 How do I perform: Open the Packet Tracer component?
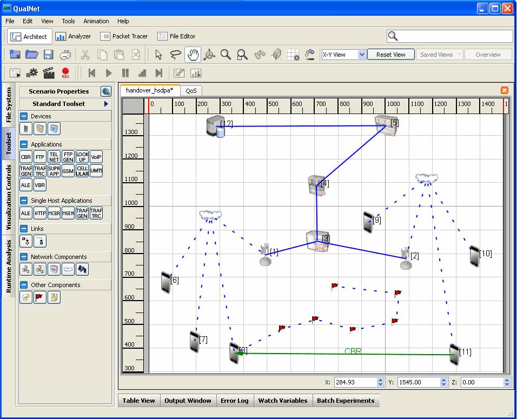pyautogui.click(x=124, y=36)
